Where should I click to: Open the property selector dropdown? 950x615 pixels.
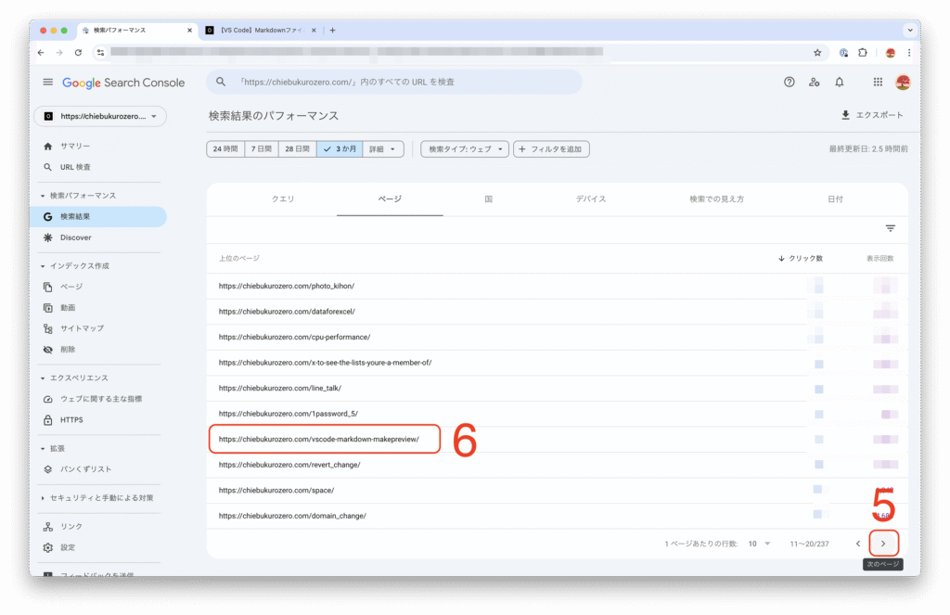tap(100, 116)
